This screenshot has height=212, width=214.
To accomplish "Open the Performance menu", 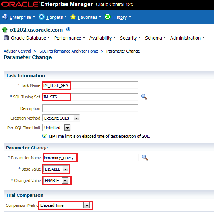I will point(70,38).
